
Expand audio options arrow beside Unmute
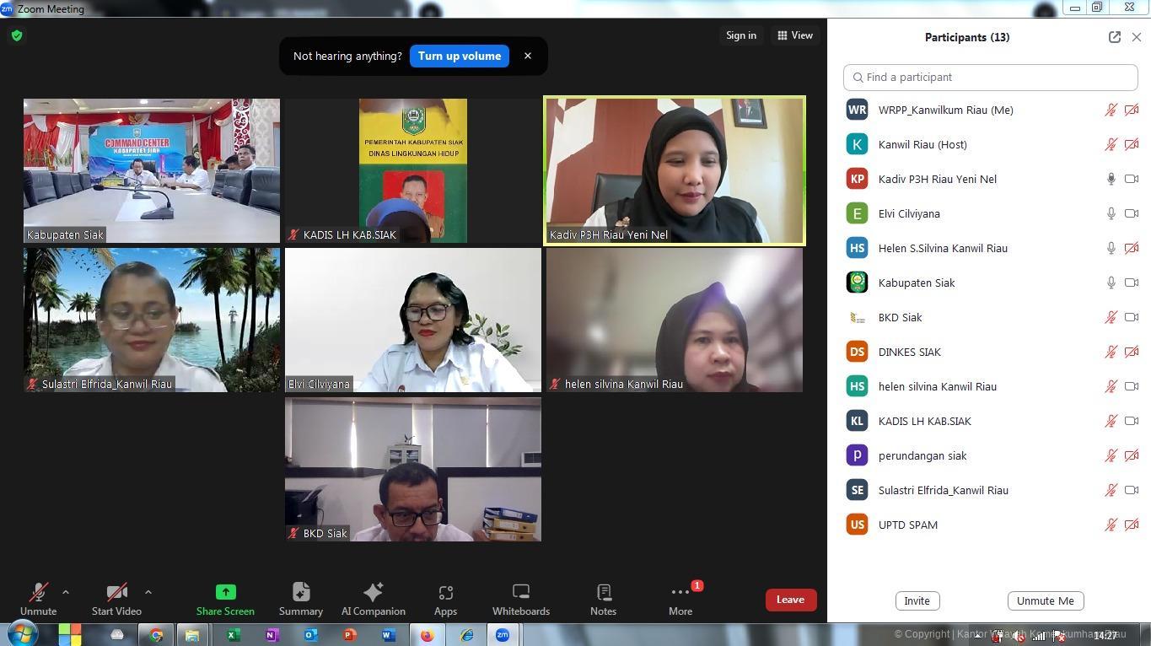pyautogui.click(x=66, y=592)
